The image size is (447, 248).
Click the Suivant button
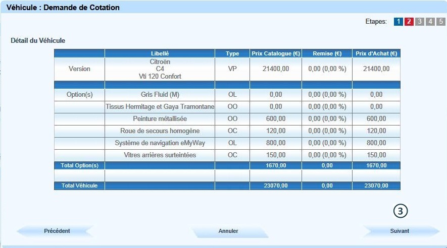400,231
